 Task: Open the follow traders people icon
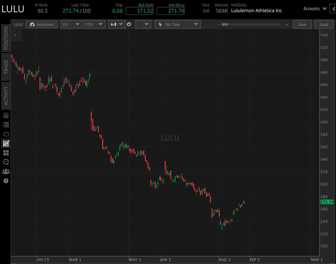(6, 171)
